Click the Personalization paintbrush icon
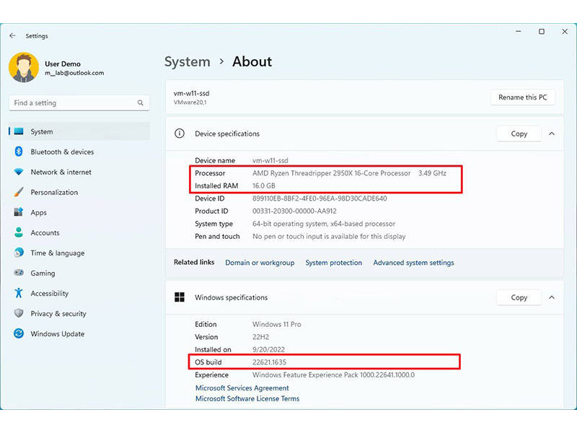This screenshot has width=577, height=433. 19,192
